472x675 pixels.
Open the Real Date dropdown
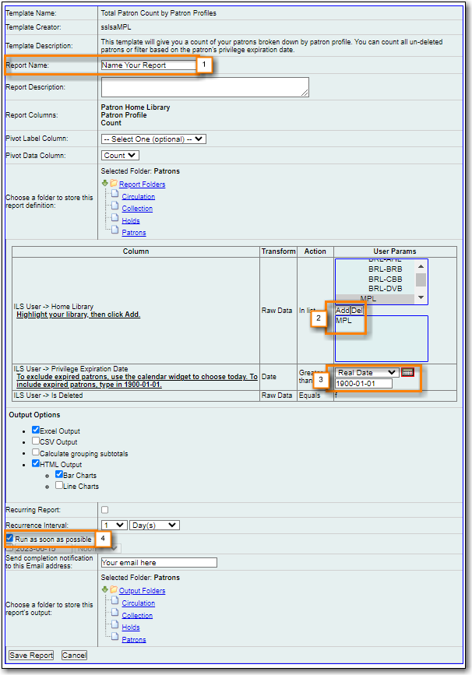(366, 372)
